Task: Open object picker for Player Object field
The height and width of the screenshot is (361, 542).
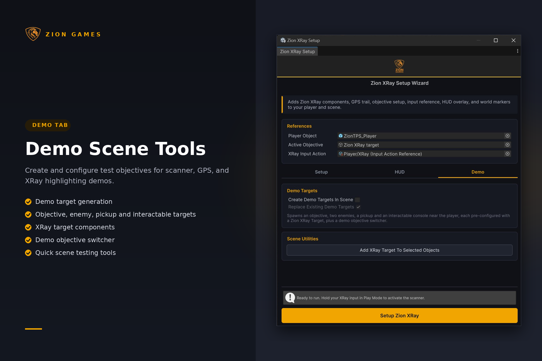Action: pyautogui.click(x=507, y=136)
